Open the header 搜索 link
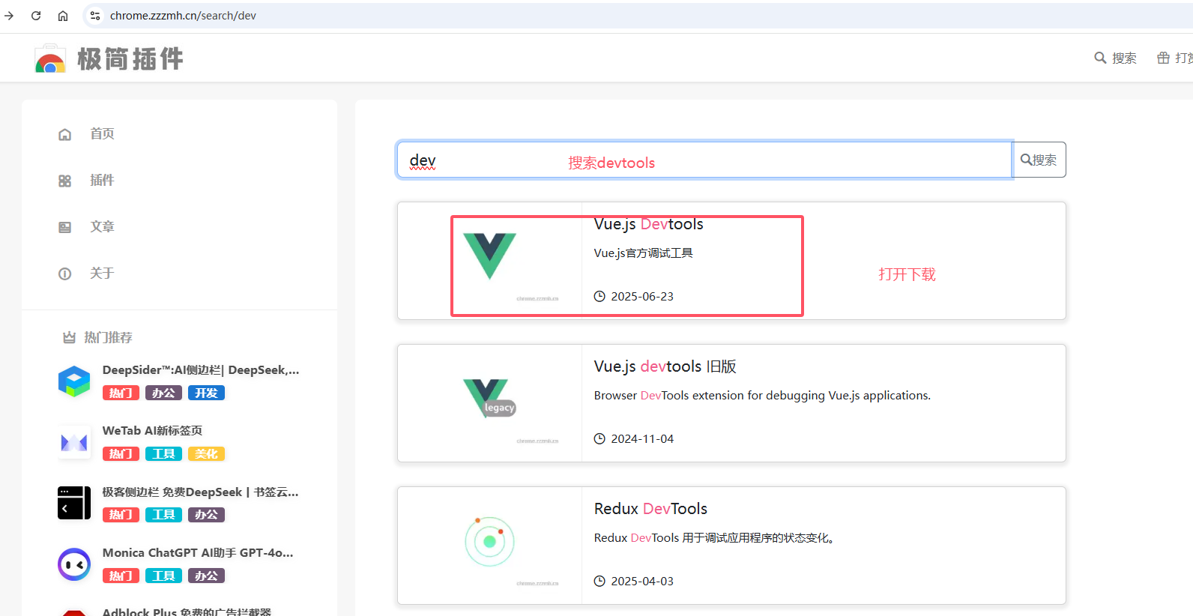 (1115, 58)
